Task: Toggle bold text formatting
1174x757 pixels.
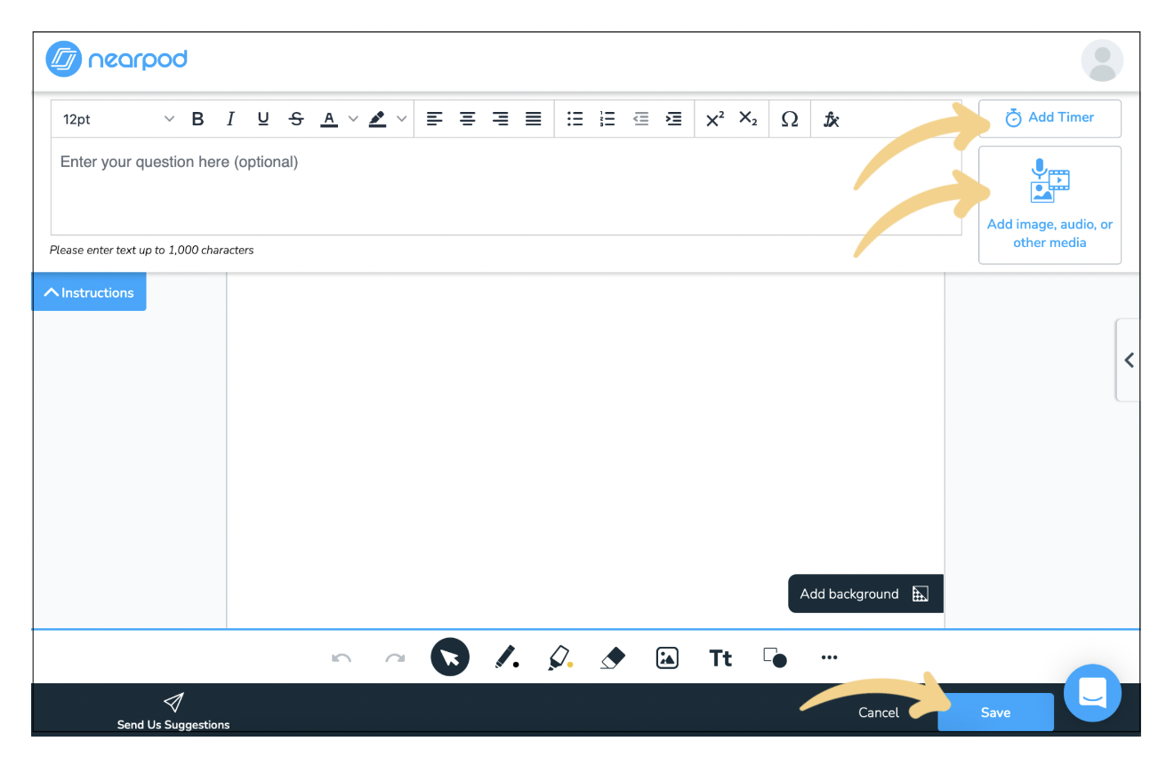Action: (x=197, y=119)
